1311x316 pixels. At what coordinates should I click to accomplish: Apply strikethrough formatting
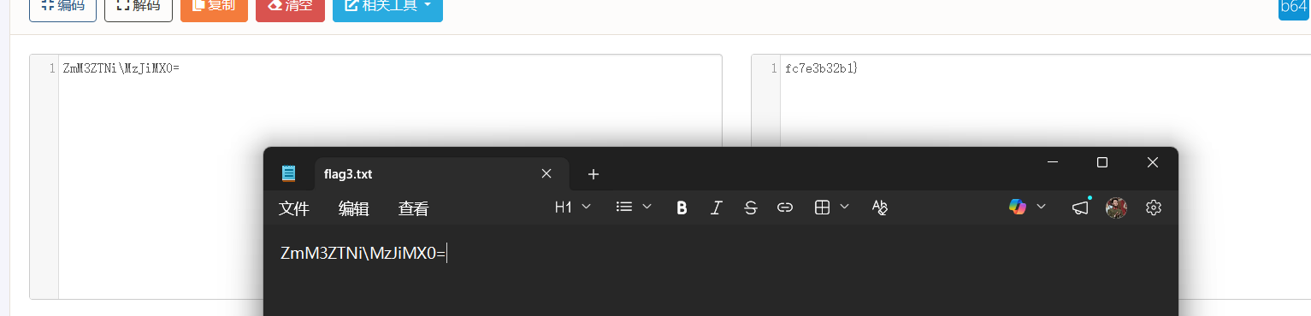coord(750,208)
